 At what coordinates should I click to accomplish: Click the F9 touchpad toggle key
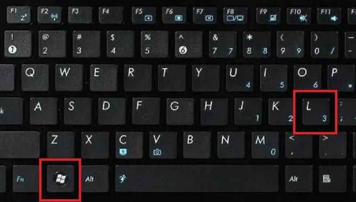[268, 15]
